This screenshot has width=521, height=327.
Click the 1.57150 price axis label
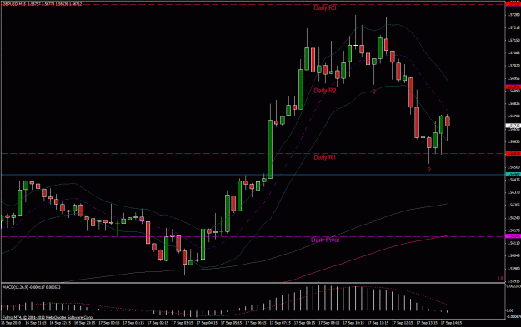[513, 40]
